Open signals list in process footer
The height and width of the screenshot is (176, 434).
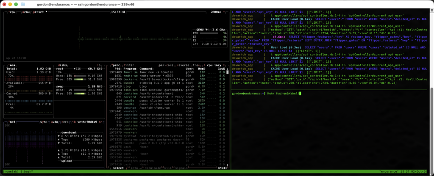tap(181, 168)
